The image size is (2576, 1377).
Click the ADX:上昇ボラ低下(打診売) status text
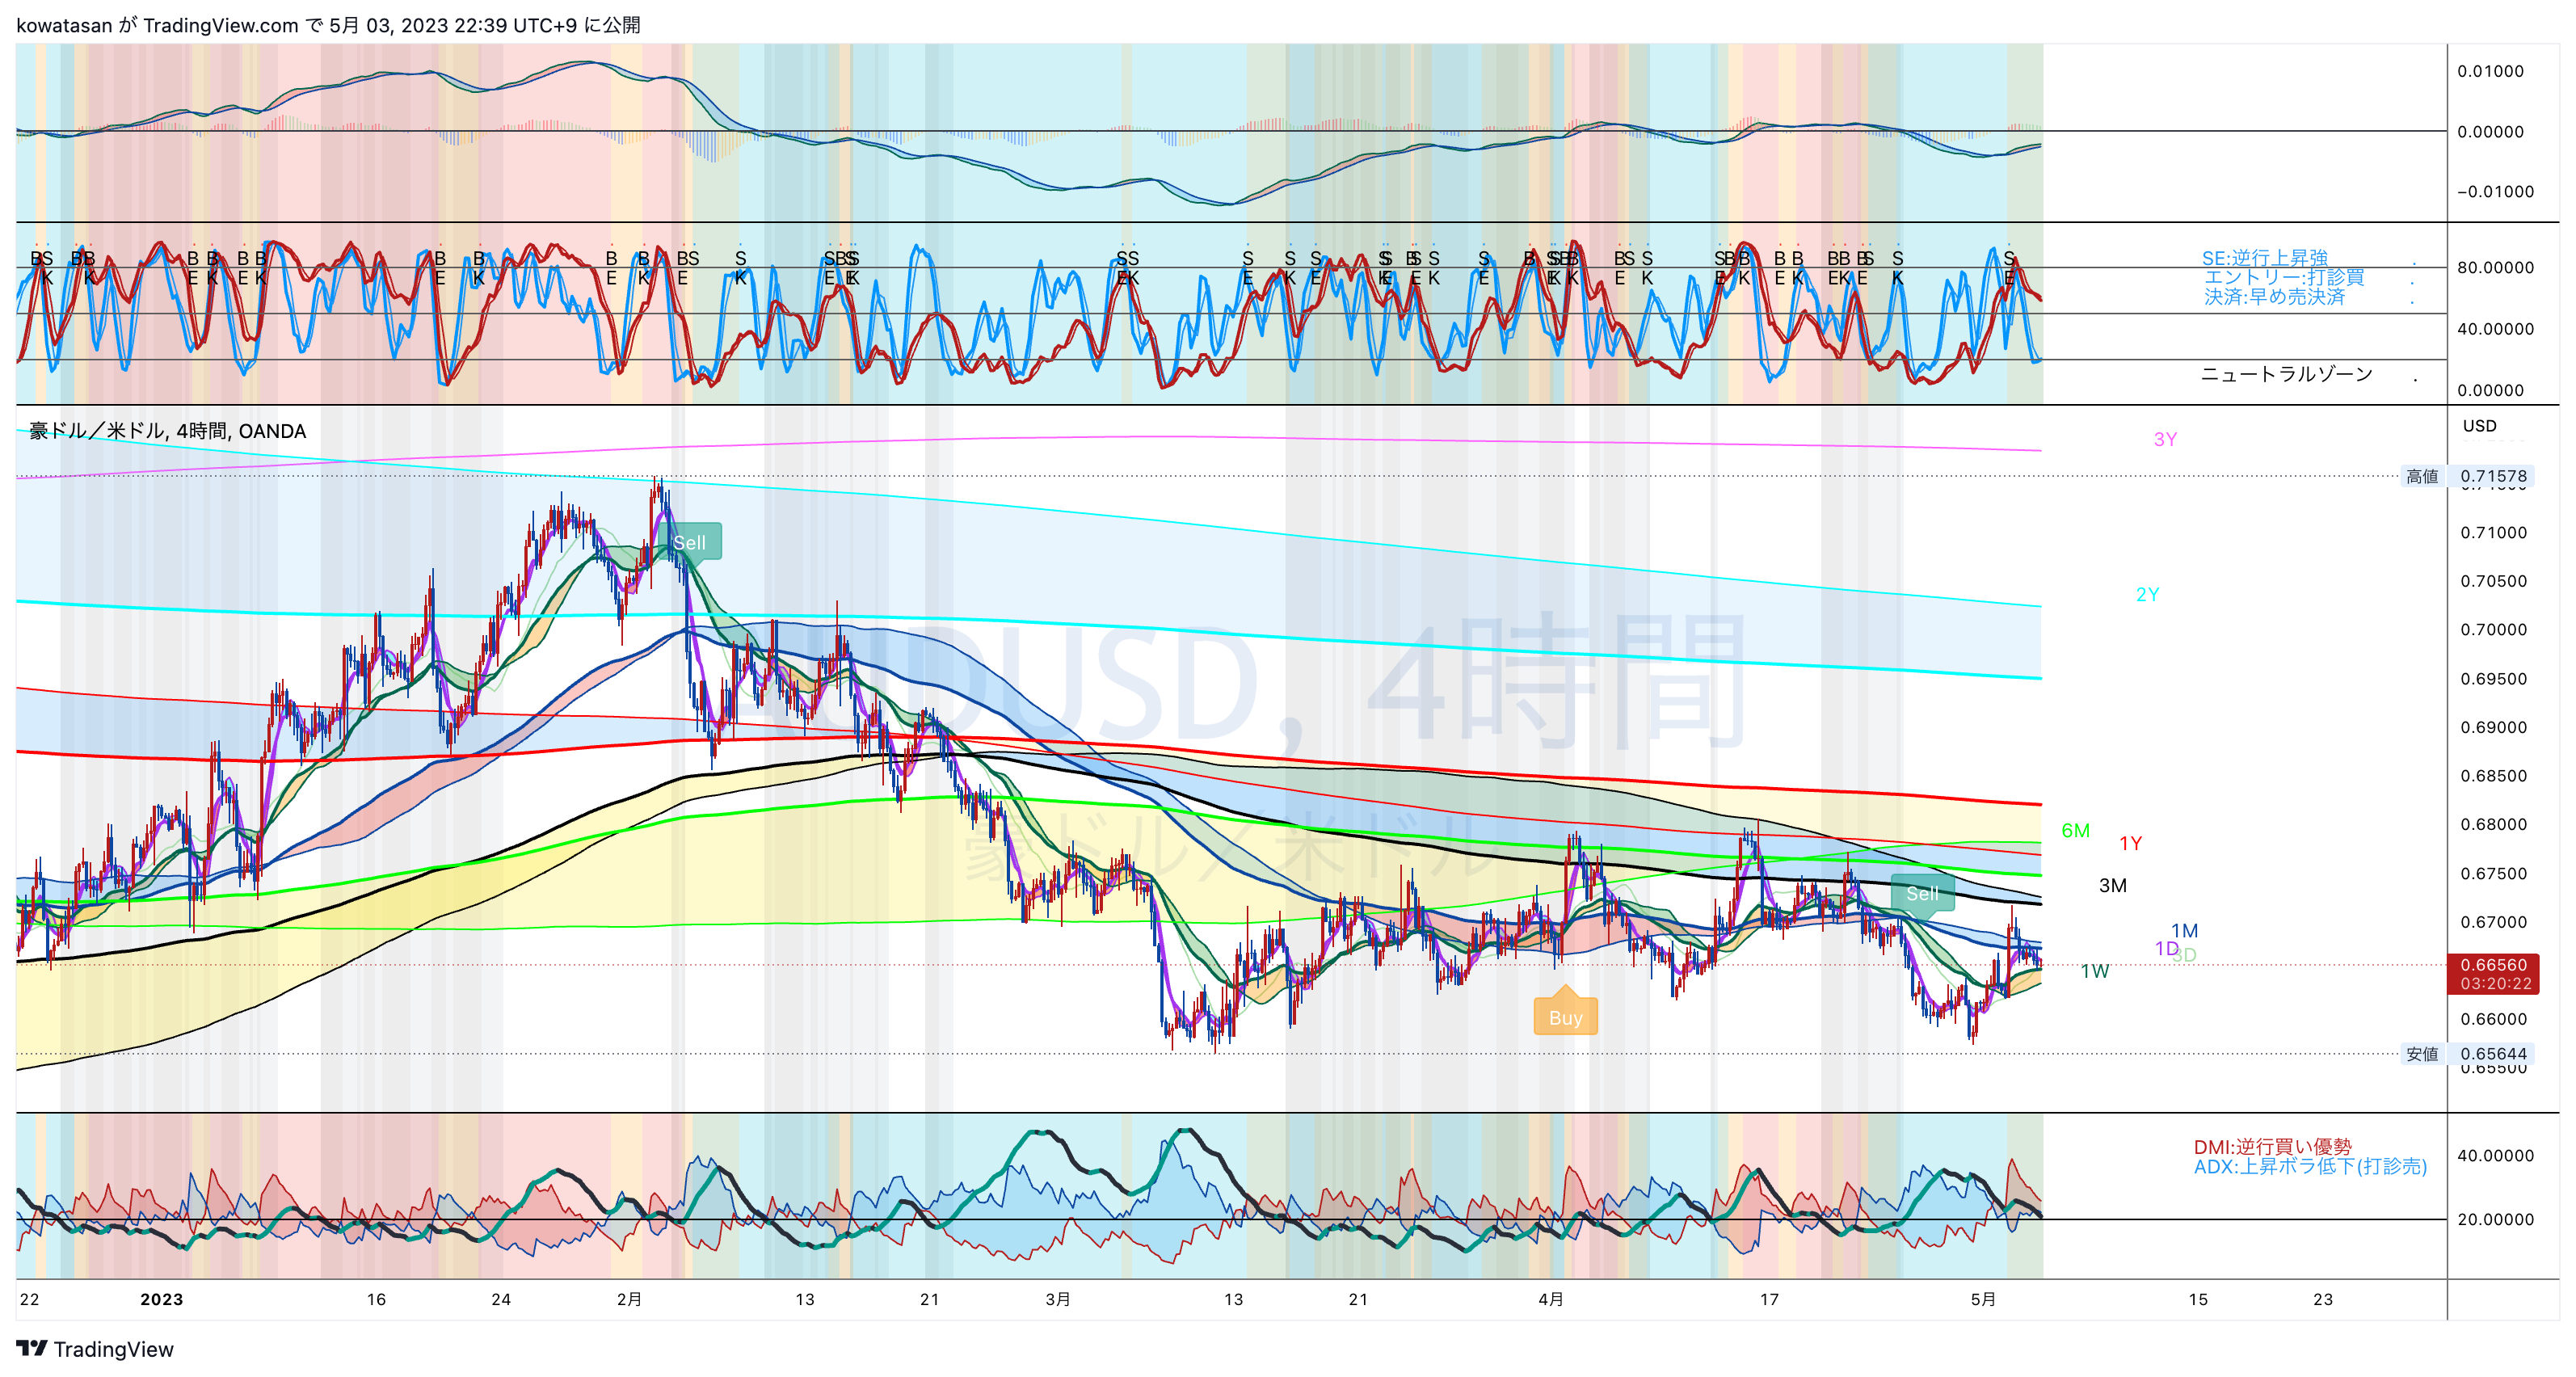tap(2310, 1166)
